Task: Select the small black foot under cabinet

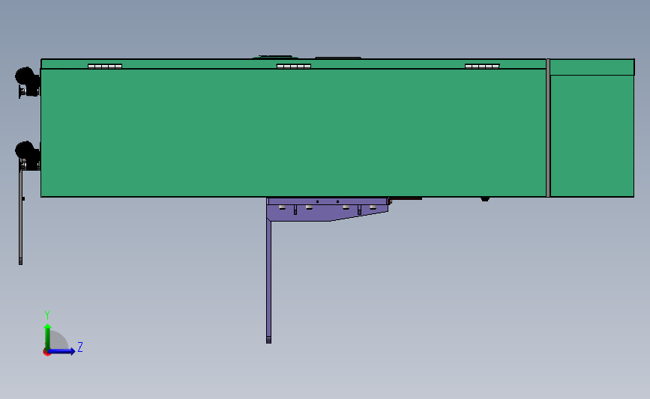Action: [485, 199]
